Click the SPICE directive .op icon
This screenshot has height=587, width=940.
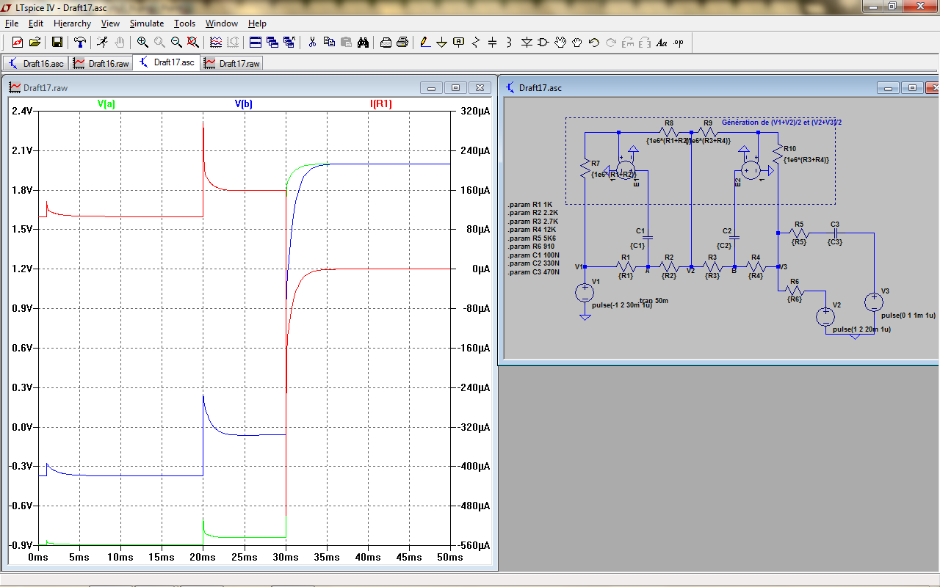click(x=678, y=43)
